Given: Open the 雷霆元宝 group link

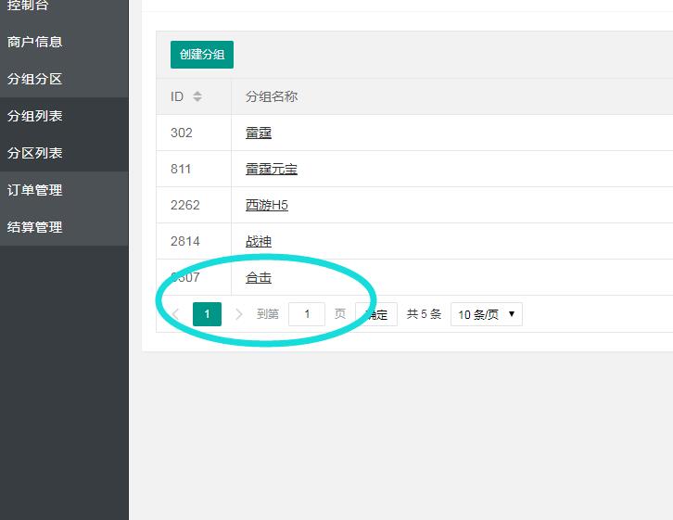Looking at the screenshot, I should coord(272,169).
